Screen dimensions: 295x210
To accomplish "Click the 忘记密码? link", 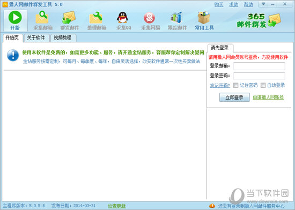I will [220, 86].
